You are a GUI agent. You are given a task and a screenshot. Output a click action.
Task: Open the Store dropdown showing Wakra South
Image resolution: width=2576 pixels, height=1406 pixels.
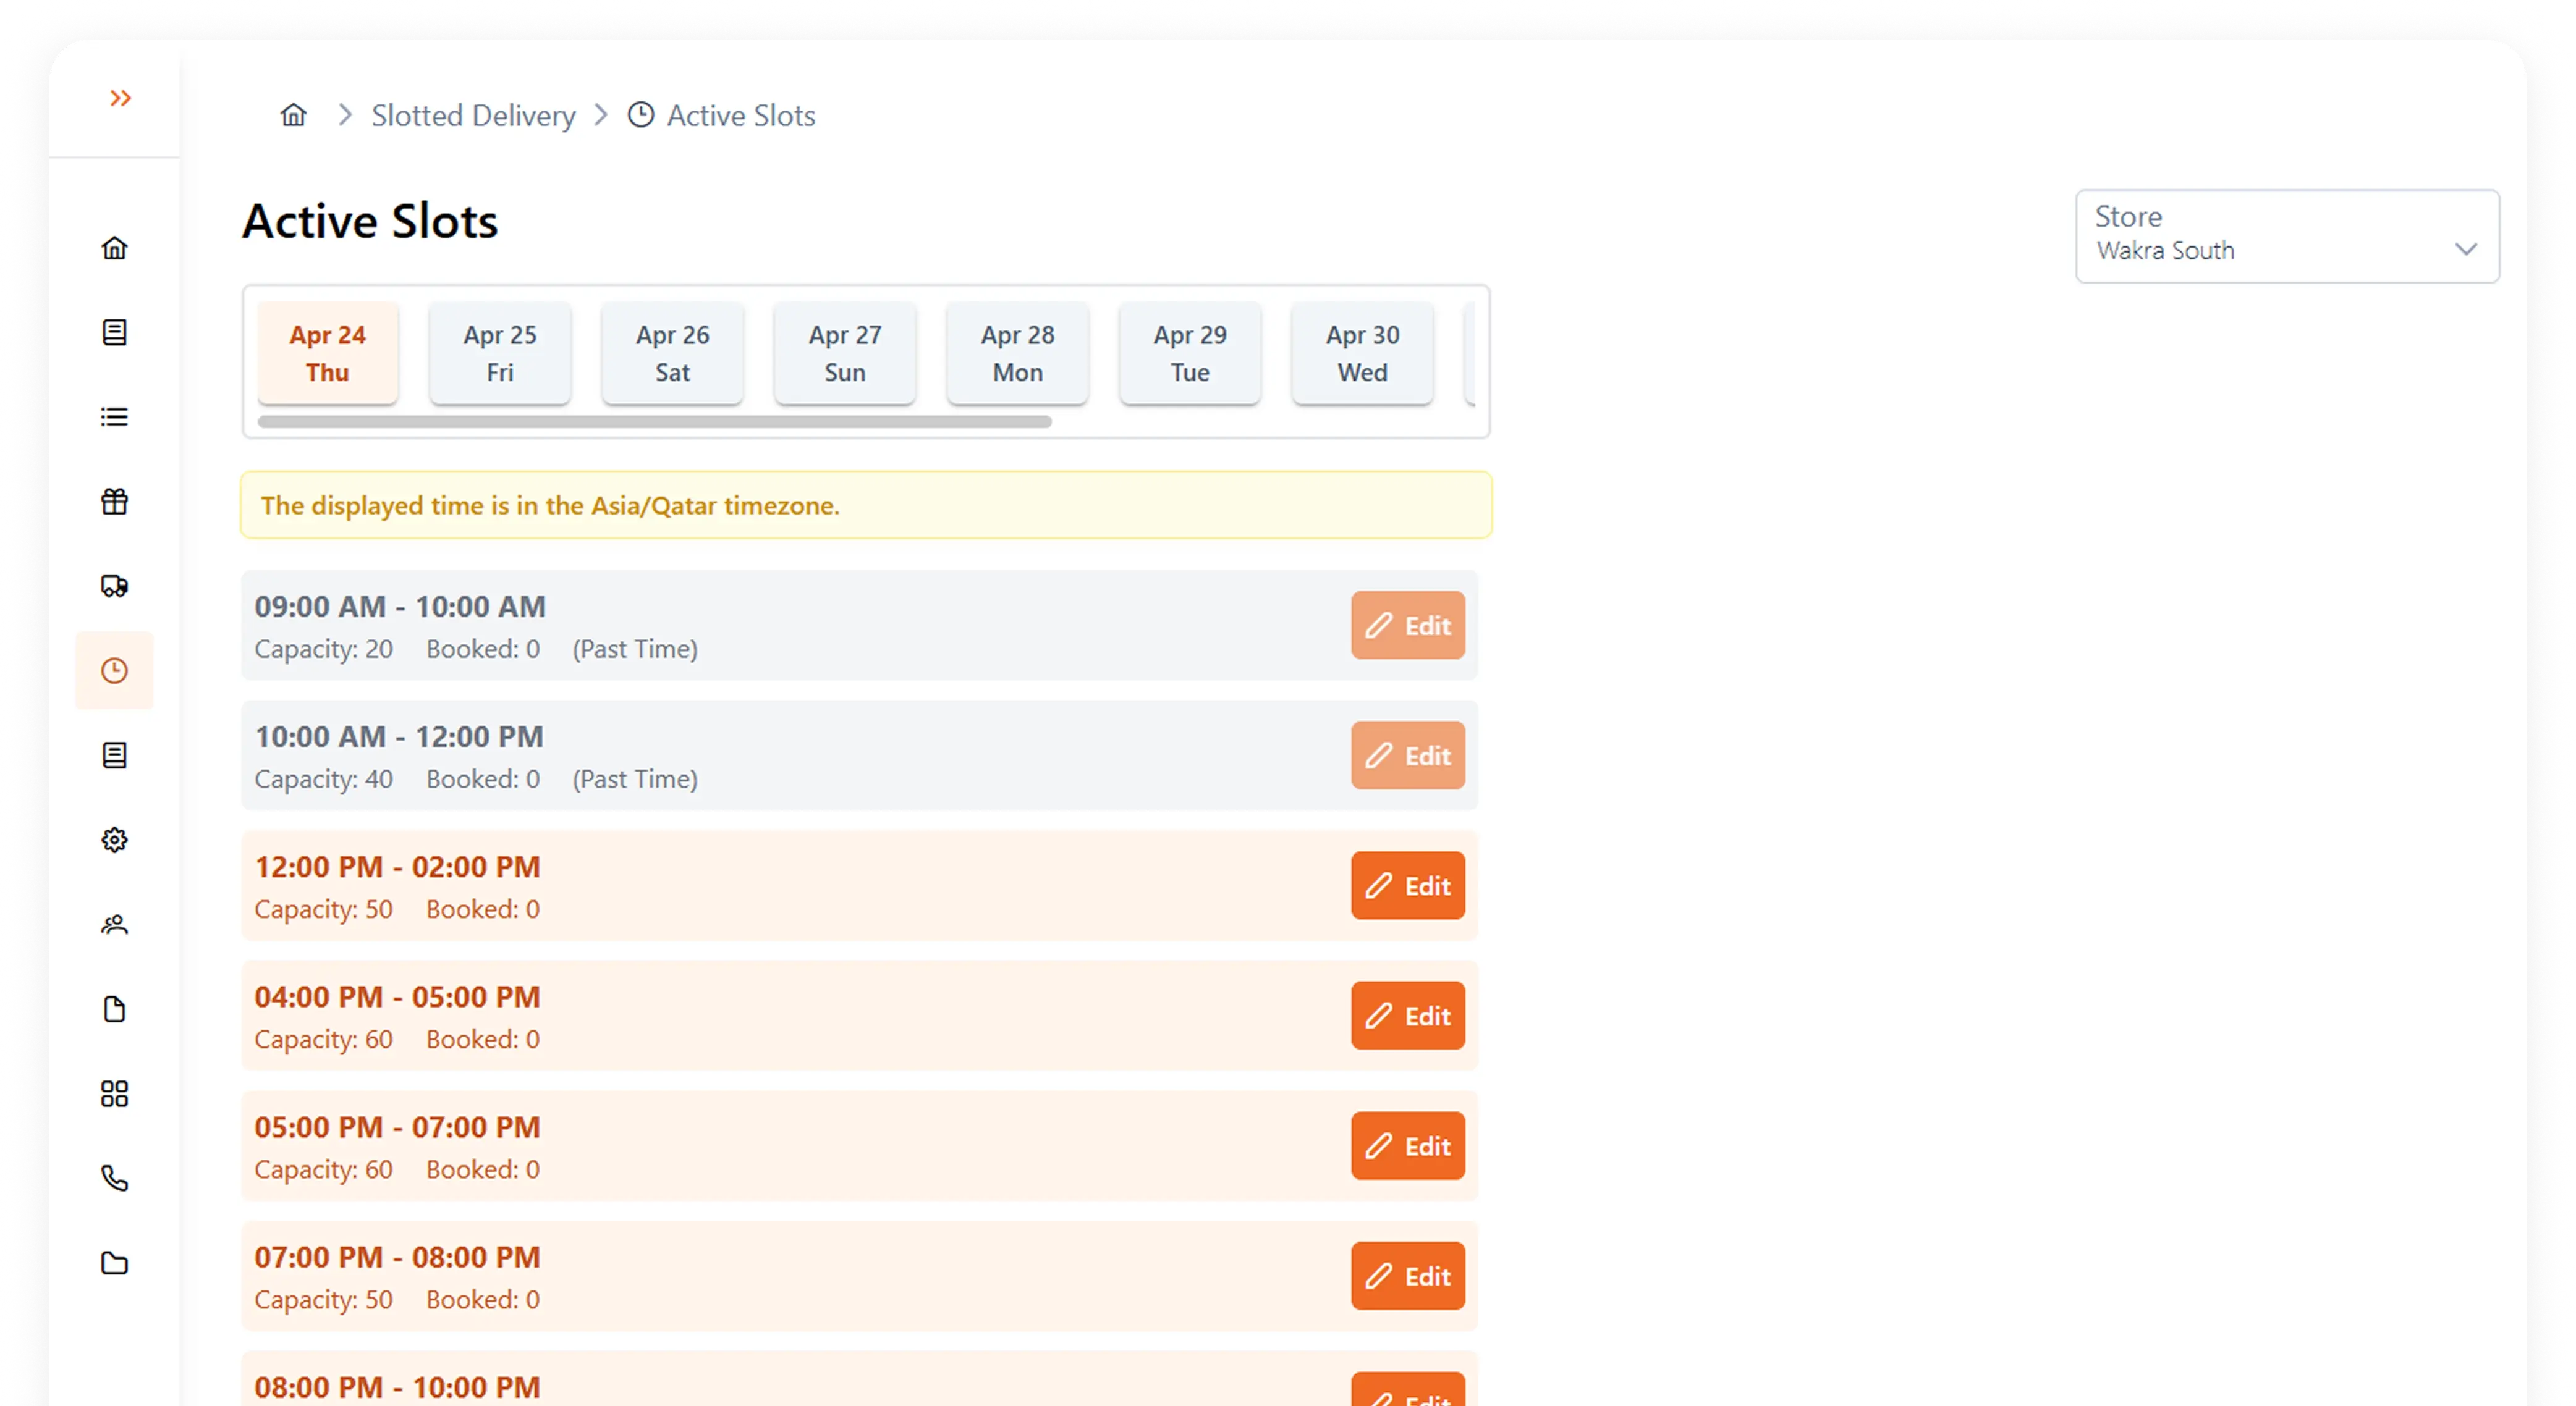2287,236
